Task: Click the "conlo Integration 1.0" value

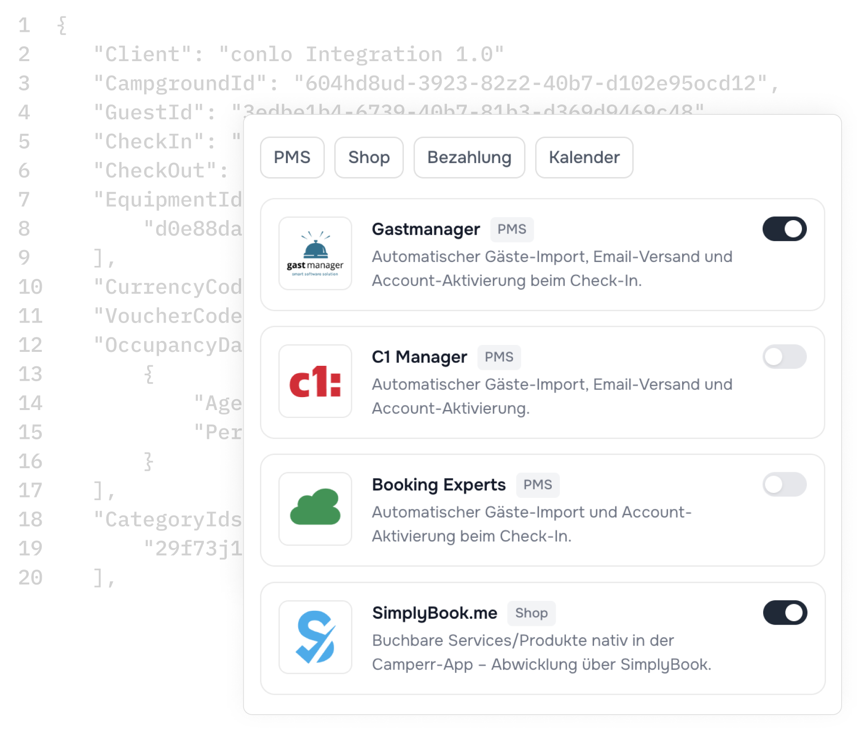Action: tap(361, 54)
